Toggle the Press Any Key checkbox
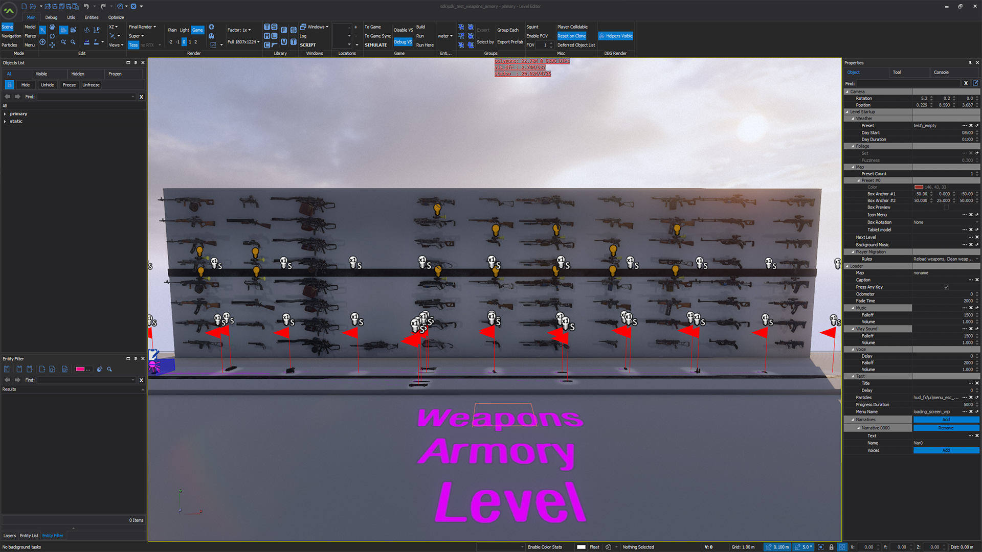Image resolution: width=982 pixels, height=552 pixels. click(946, 287)
